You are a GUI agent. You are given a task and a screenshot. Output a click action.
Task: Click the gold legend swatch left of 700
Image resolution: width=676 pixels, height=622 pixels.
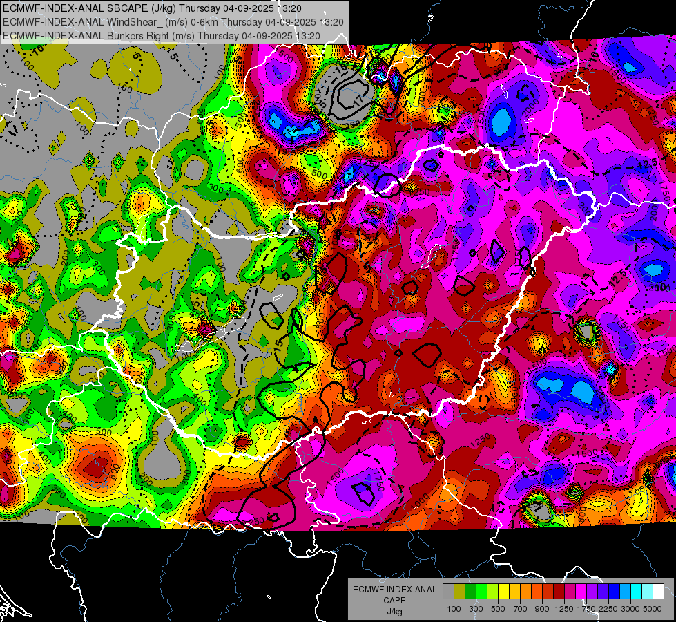click(514, 592)
